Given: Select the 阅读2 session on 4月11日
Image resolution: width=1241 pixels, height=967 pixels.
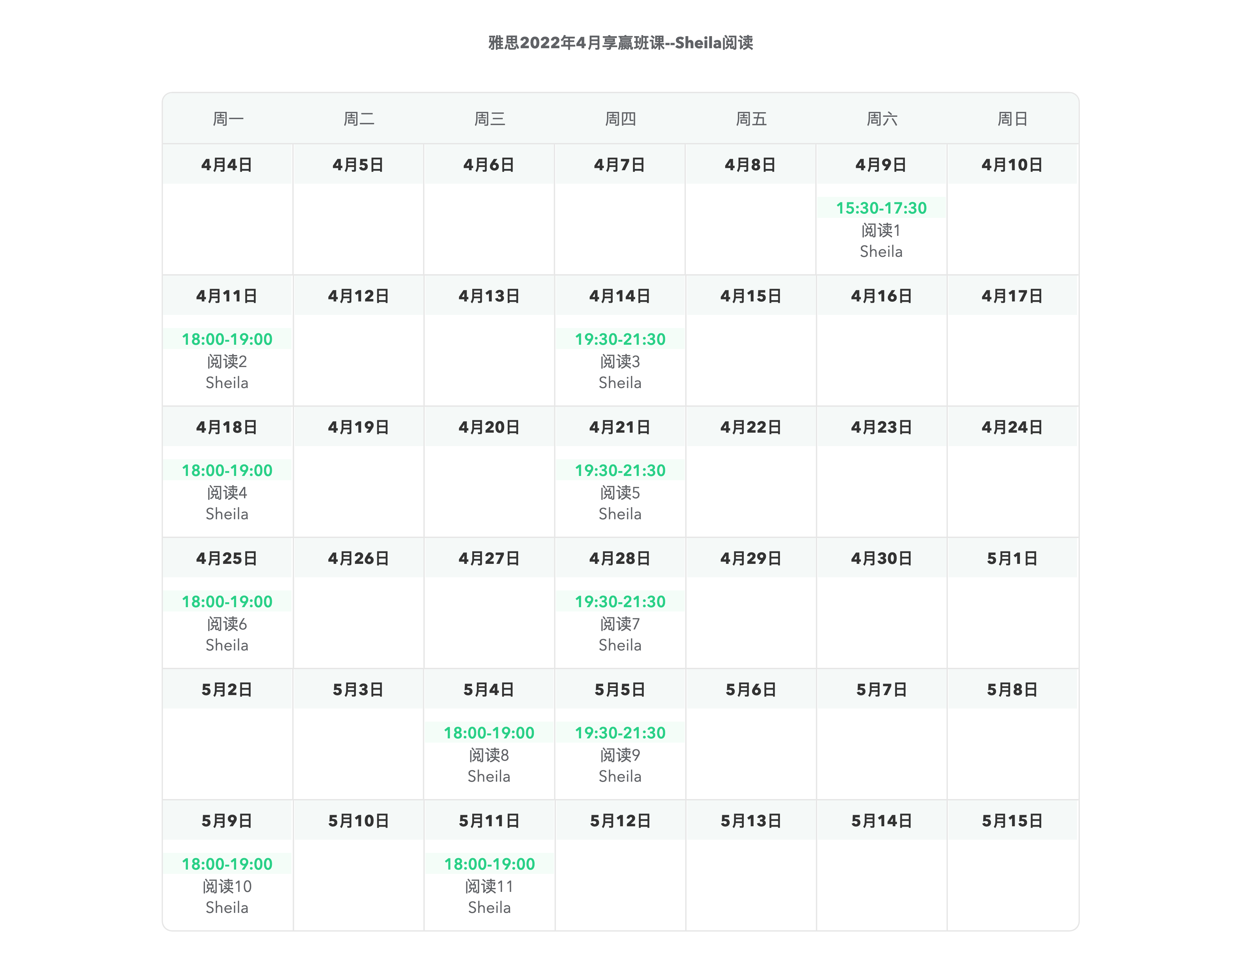Looking at the screenshot, I should click(x=227, y=361).
